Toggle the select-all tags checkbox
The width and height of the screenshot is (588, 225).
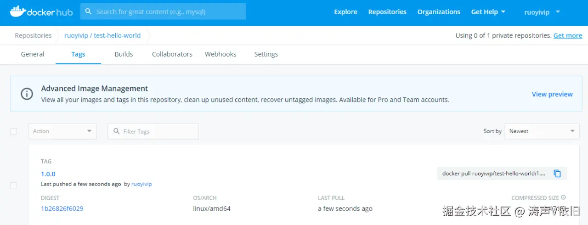click(x=13, y=131)
